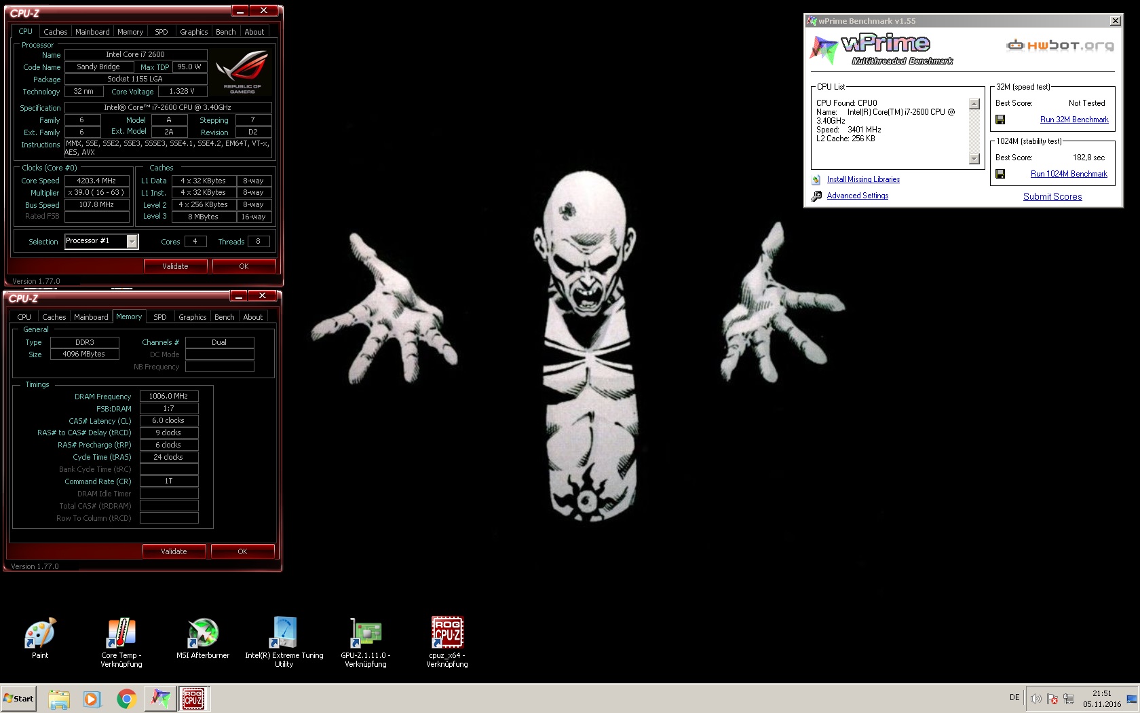
Task: Open Caches tab in bottom CPU-Z window
Action: point(54,317)
